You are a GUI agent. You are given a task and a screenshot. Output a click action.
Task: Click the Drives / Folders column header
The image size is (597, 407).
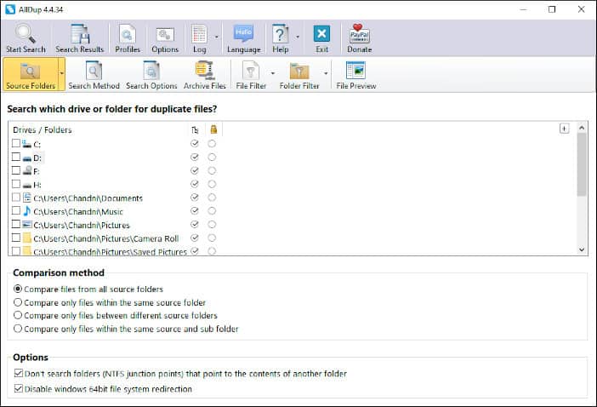tap(43, 130)
